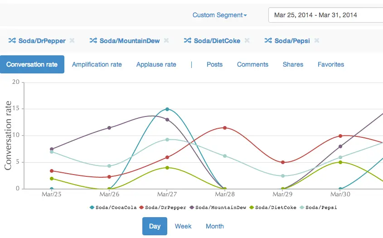Screen dimensions: 383x238
Task: Click CocaCola peak data point on Mar/27
Action: [x=167, y=109]
